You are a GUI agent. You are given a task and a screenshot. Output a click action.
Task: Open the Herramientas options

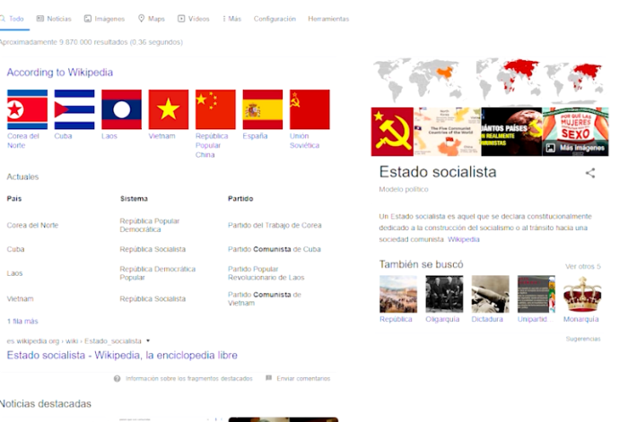[328, 18]
